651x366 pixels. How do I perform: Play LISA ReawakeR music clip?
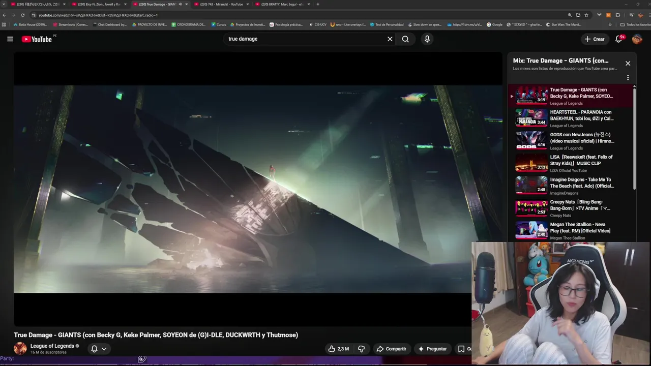pyautogui.click(x=572, y=163)
